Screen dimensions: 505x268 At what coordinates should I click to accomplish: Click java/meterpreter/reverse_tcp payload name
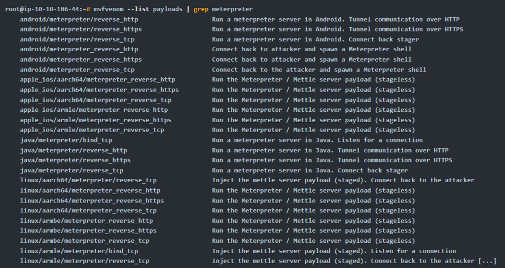(x=72, y=170)
